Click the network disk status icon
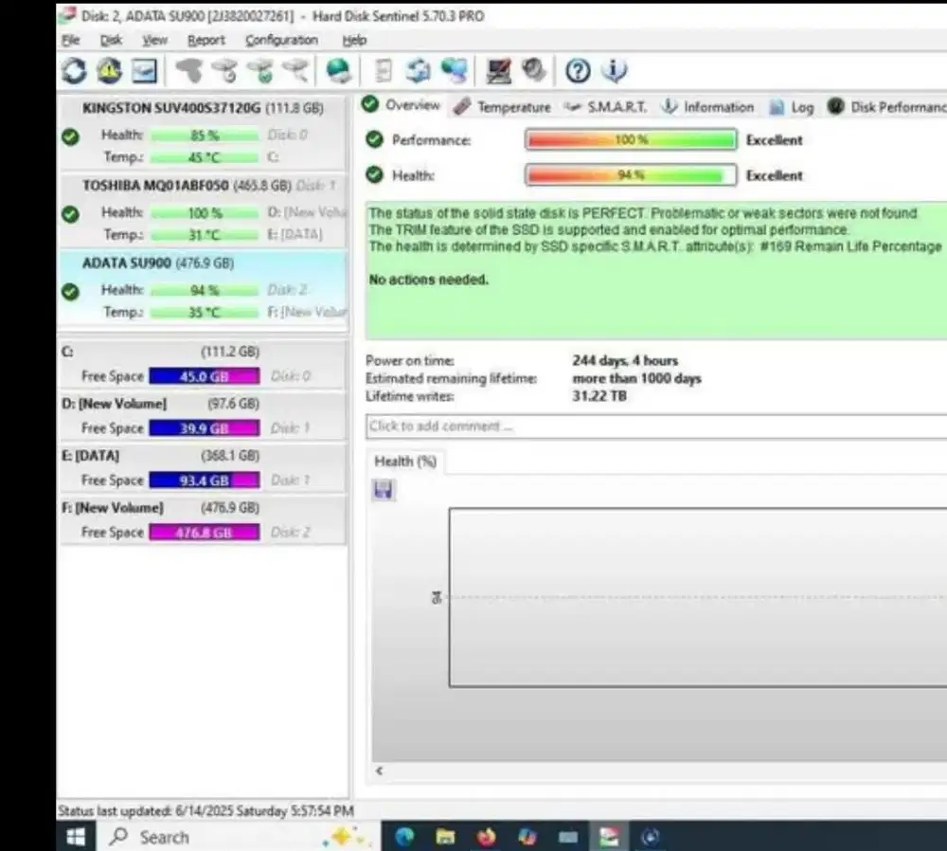The width and height of the screenshot is (947, 851). [x=457, y=70]
